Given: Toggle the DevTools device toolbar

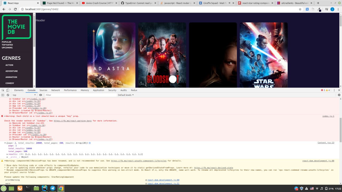Looking at the screenshot, I should (x=8, y=90).
